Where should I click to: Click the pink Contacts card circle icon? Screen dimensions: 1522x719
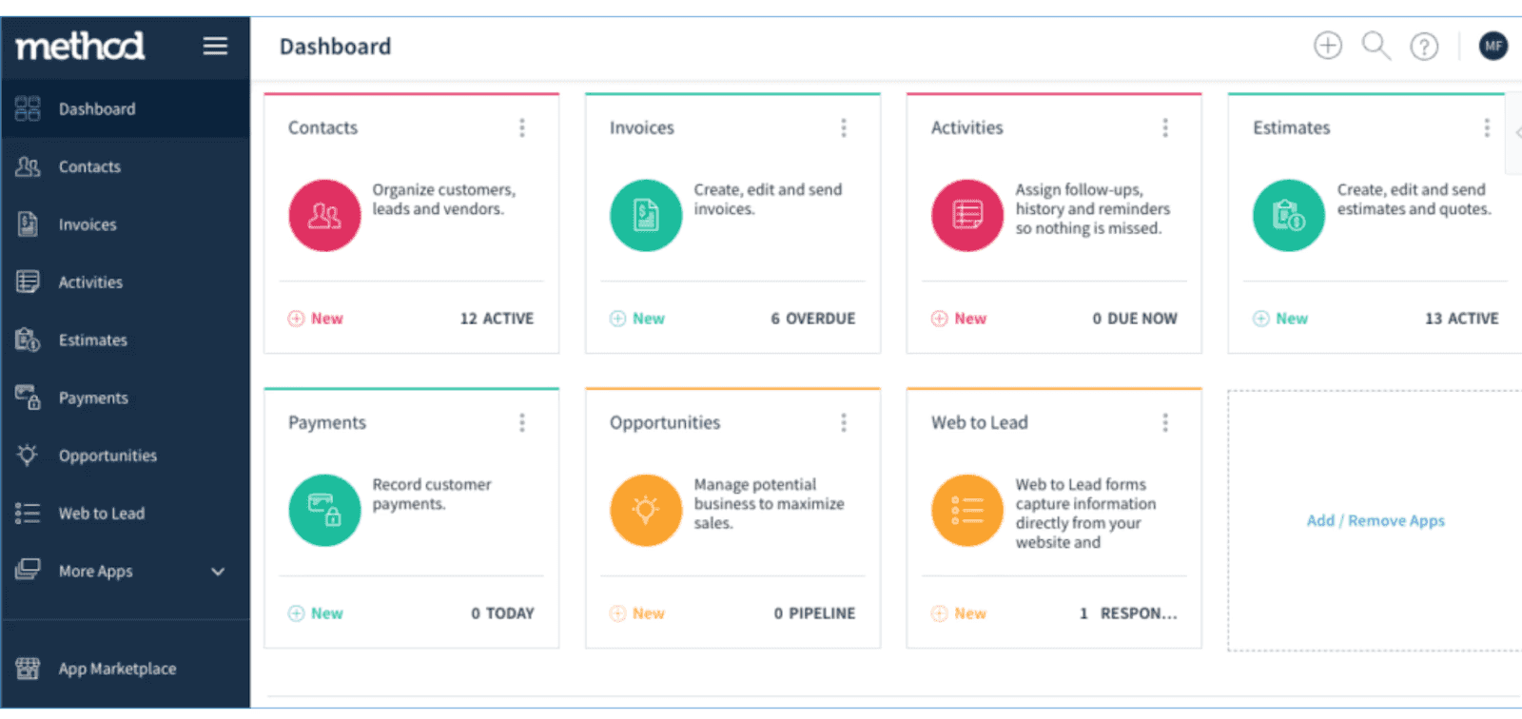pos(324,216)
